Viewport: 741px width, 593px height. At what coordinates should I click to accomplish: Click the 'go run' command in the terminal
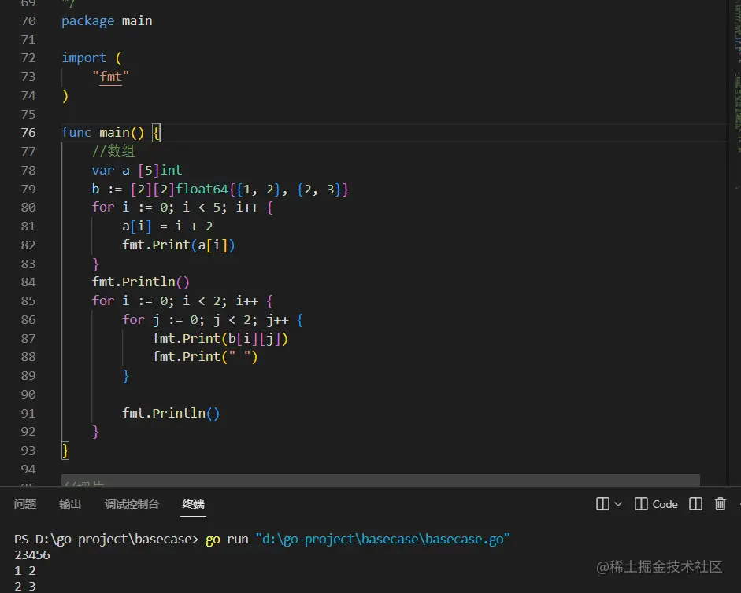coord(227,540)
